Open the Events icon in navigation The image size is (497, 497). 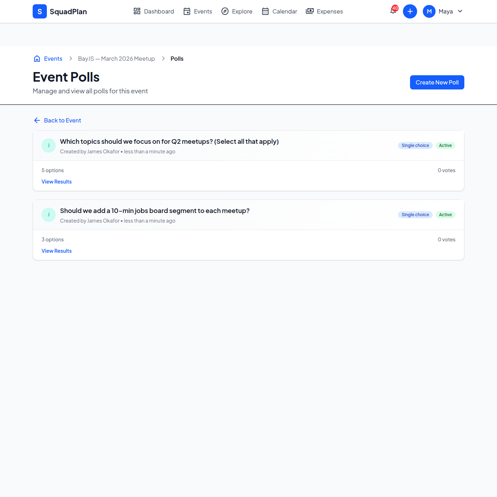point(186,11)
